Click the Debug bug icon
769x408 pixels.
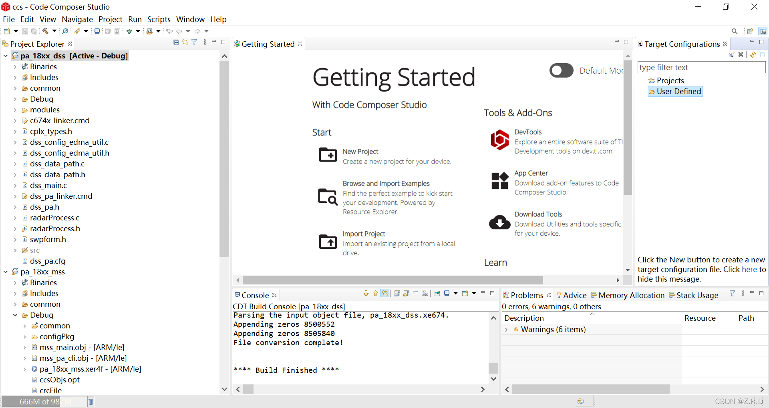pyautogui.click(x=129, y=31)
